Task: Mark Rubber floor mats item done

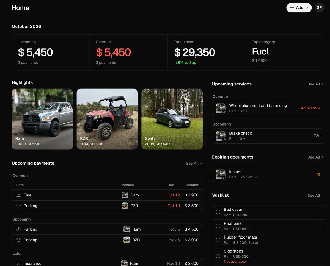Action: [x=218, y=240]
